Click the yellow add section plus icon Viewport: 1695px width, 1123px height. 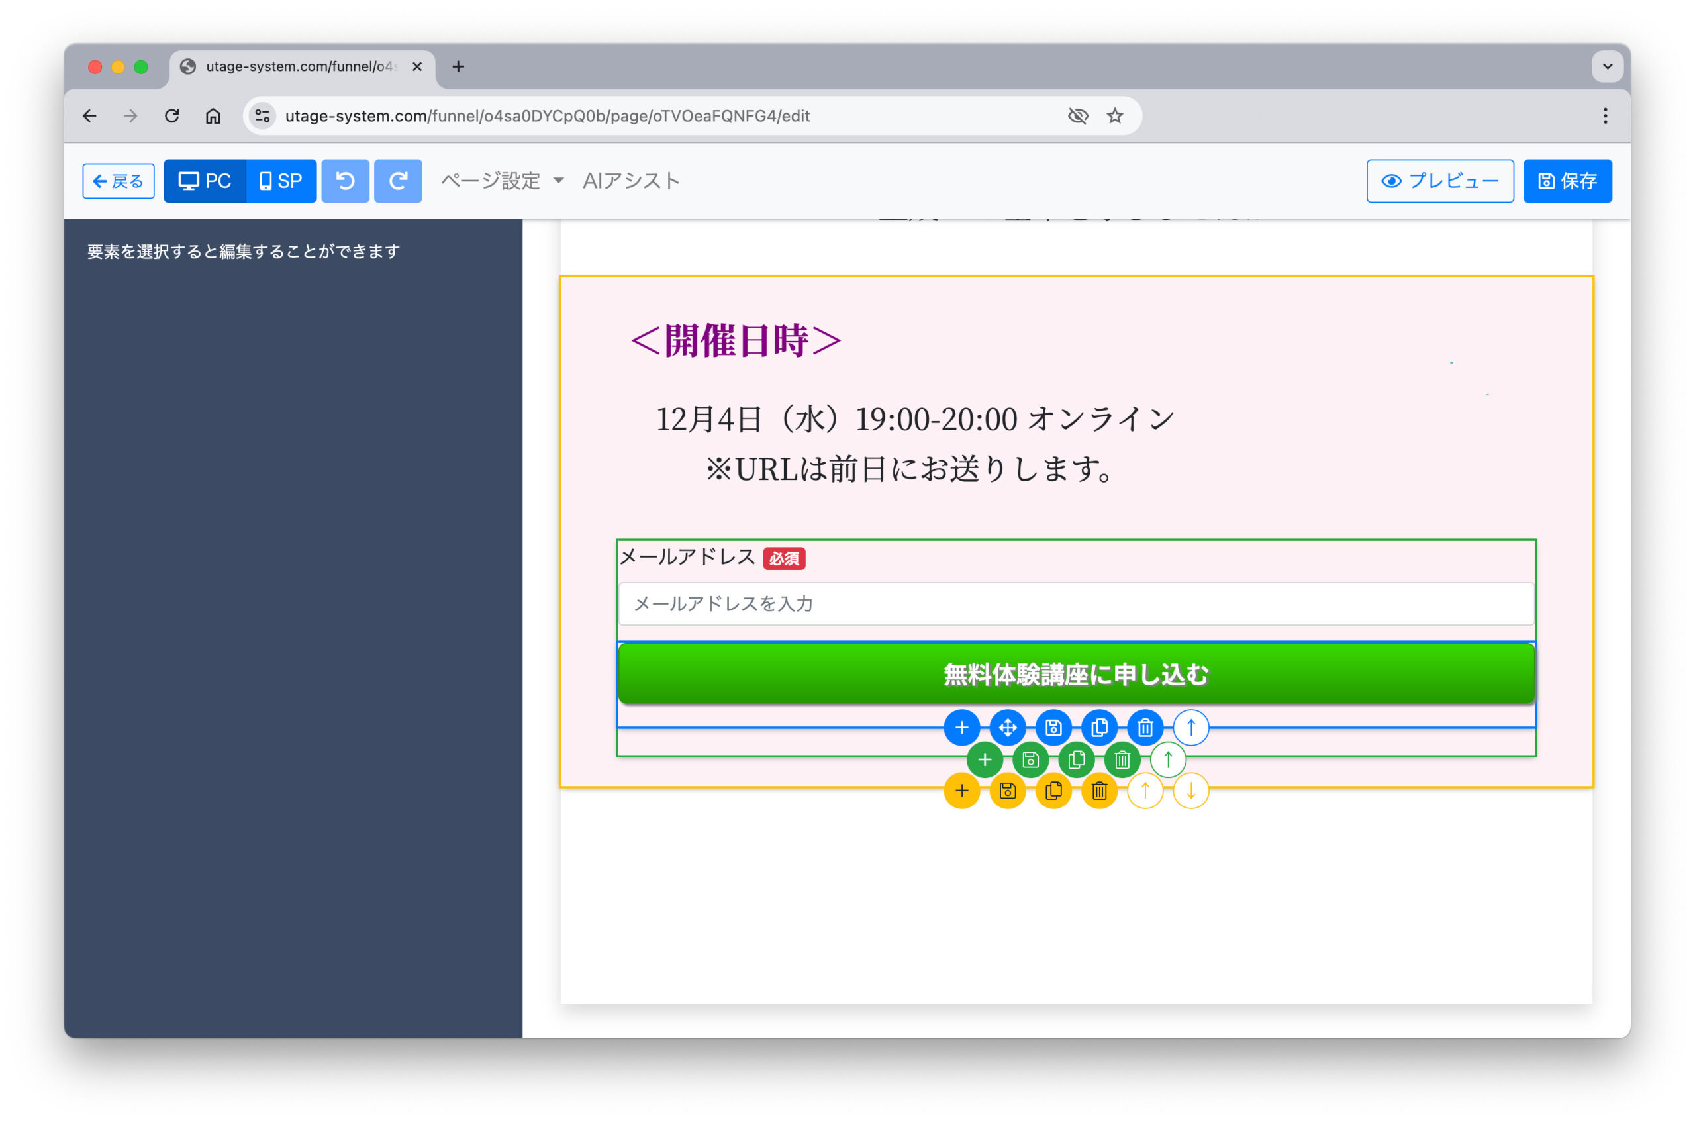(x=962, y=791)
